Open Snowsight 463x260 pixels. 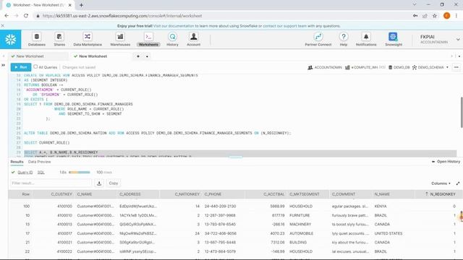click(394, 40)
